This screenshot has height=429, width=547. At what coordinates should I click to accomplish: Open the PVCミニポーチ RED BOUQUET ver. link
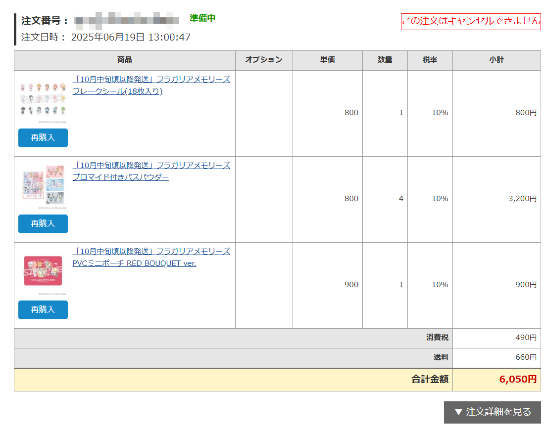pos(151,257)
